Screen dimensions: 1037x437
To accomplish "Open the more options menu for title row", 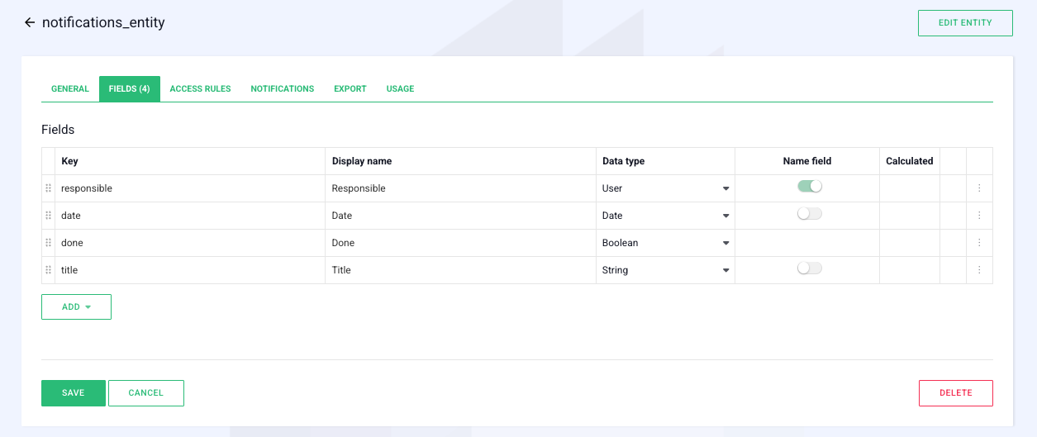I will coord(979,270).
